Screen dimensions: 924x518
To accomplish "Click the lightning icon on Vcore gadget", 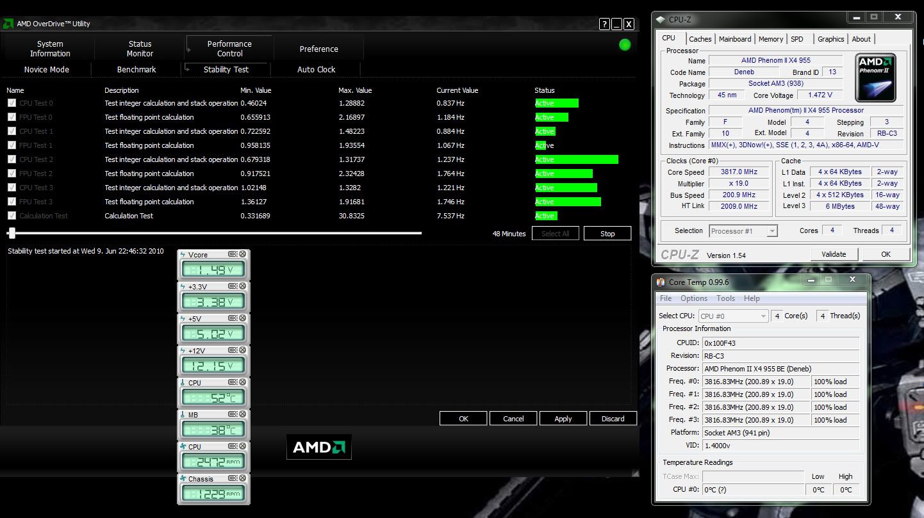I will pyautogui.click(x=183, y=255).
